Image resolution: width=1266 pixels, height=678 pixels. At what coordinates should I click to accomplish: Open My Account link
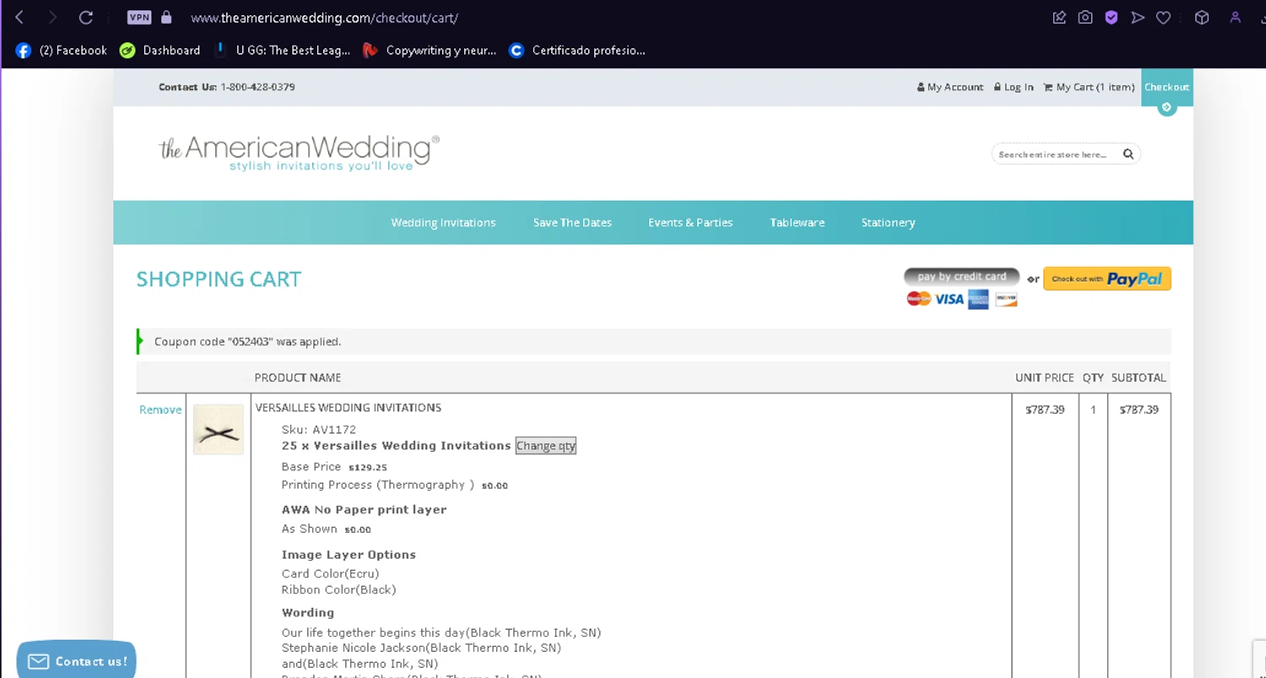[x=950, y=87]
